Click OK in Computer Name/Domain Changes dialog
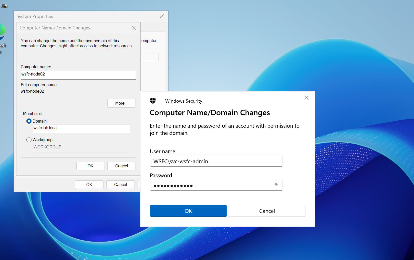Image resolution: width=414 pixels, height=260 pixels. click(90, 166)
